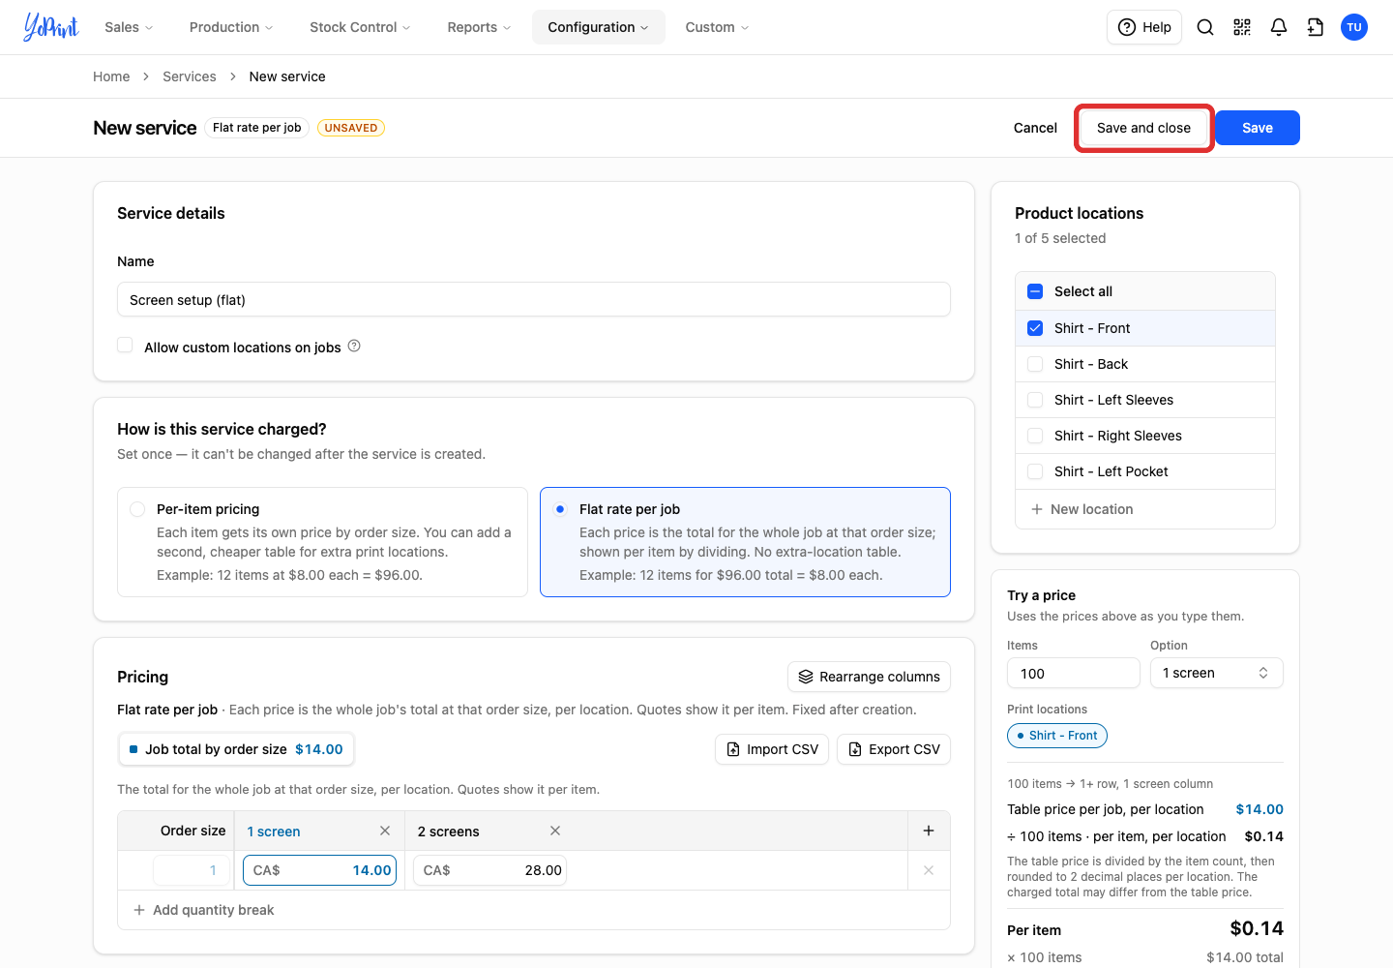Viewport: 1393px width, 968px height.
Task: Click the service Name input field
Action: pyautogui.click(x=534, y=299)
